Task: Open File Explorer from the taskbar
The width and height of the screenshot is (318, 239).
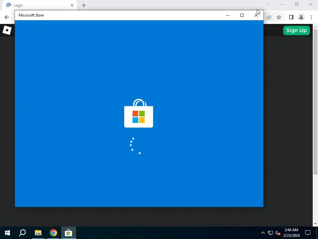Action: 38,233
